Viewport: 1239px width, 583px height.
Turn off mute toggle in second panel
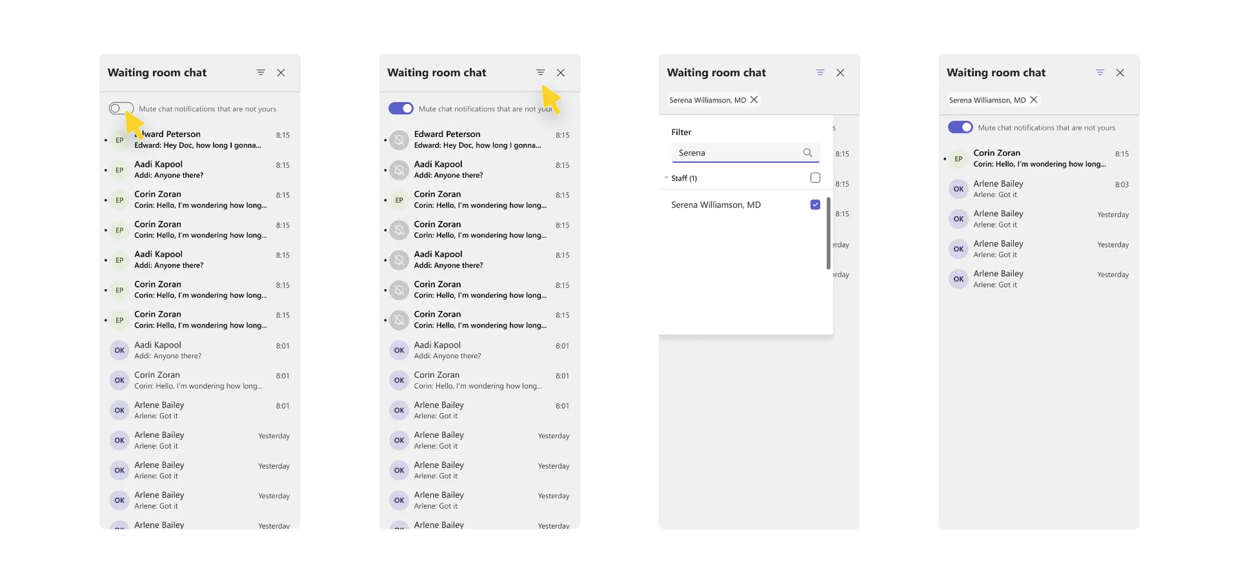(x=401, y=108)
